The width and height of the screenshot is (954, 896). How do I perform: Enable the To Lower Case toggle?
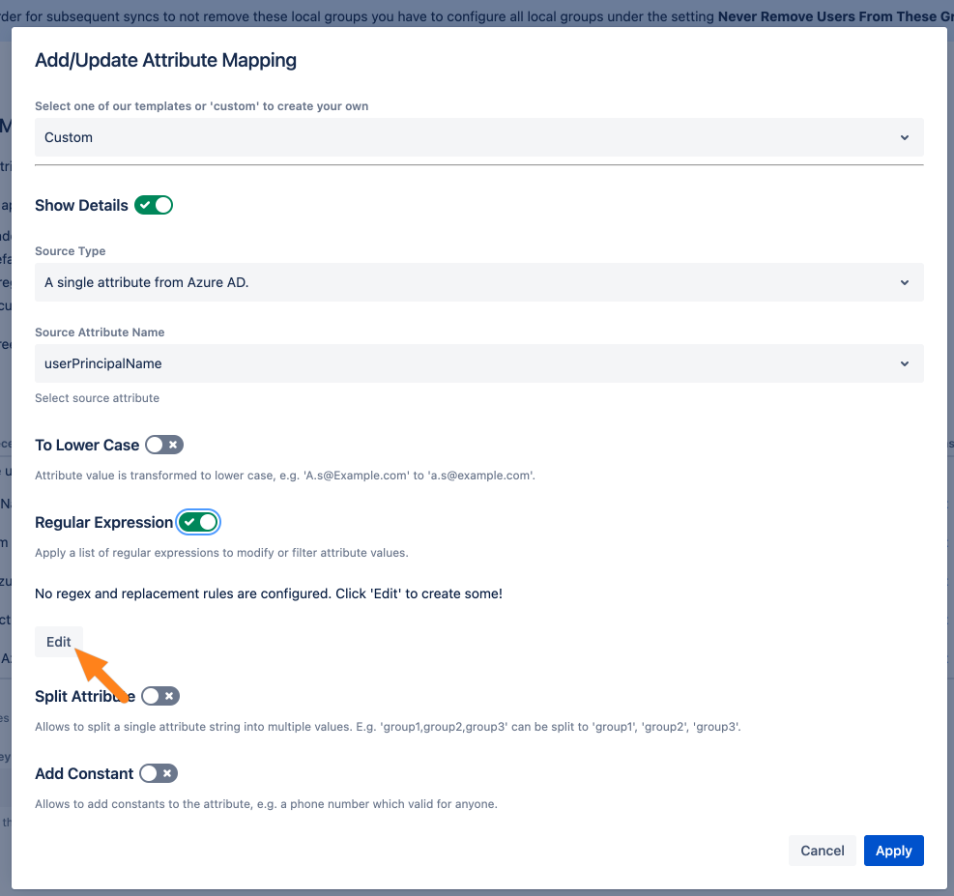pos(163,445)
